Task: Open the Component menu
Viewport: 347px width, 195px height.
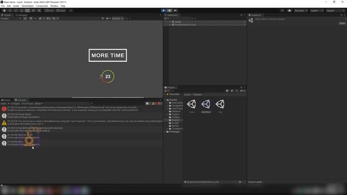Action: click(x=42, y=6)
